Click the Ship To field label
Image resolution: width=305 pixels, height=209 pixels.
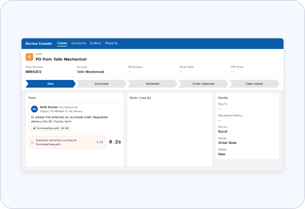click(x=223, y=104)
